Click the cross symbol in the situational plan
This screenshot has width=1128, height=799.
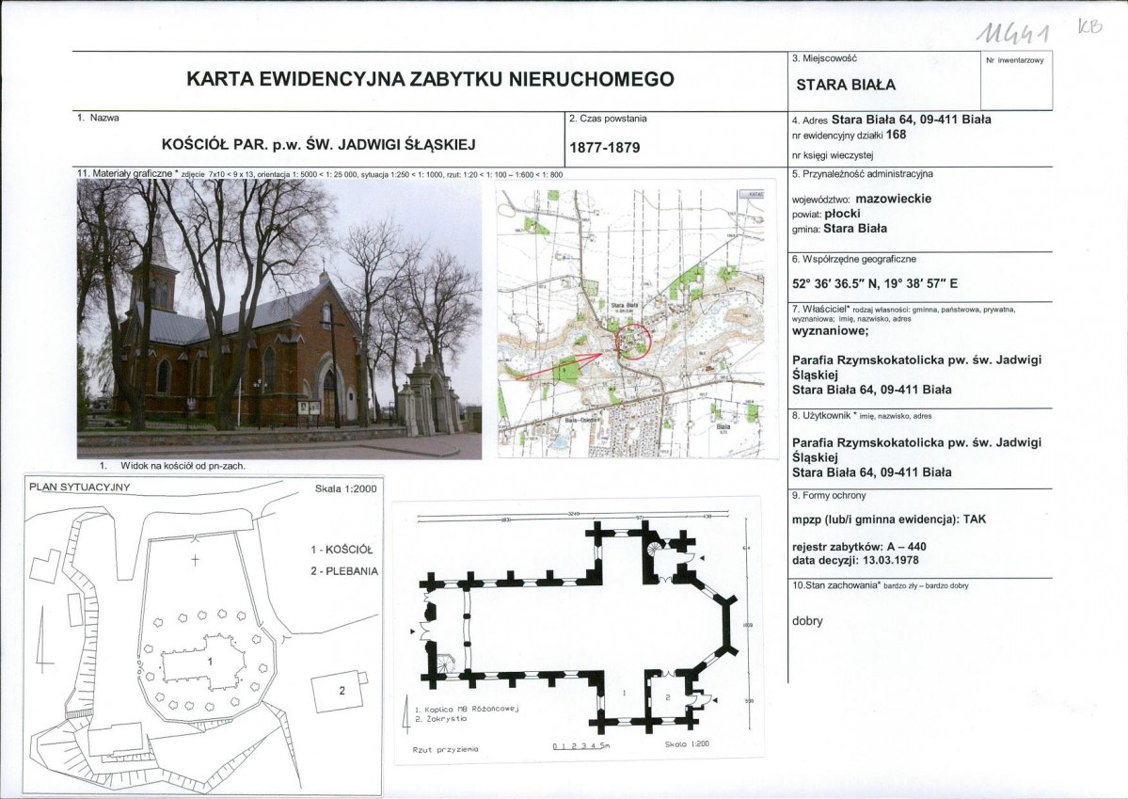pos(194,560)
